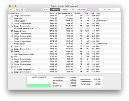Click Chrome Helper icon in 198.6 MB row

click(x=12, y=49)
